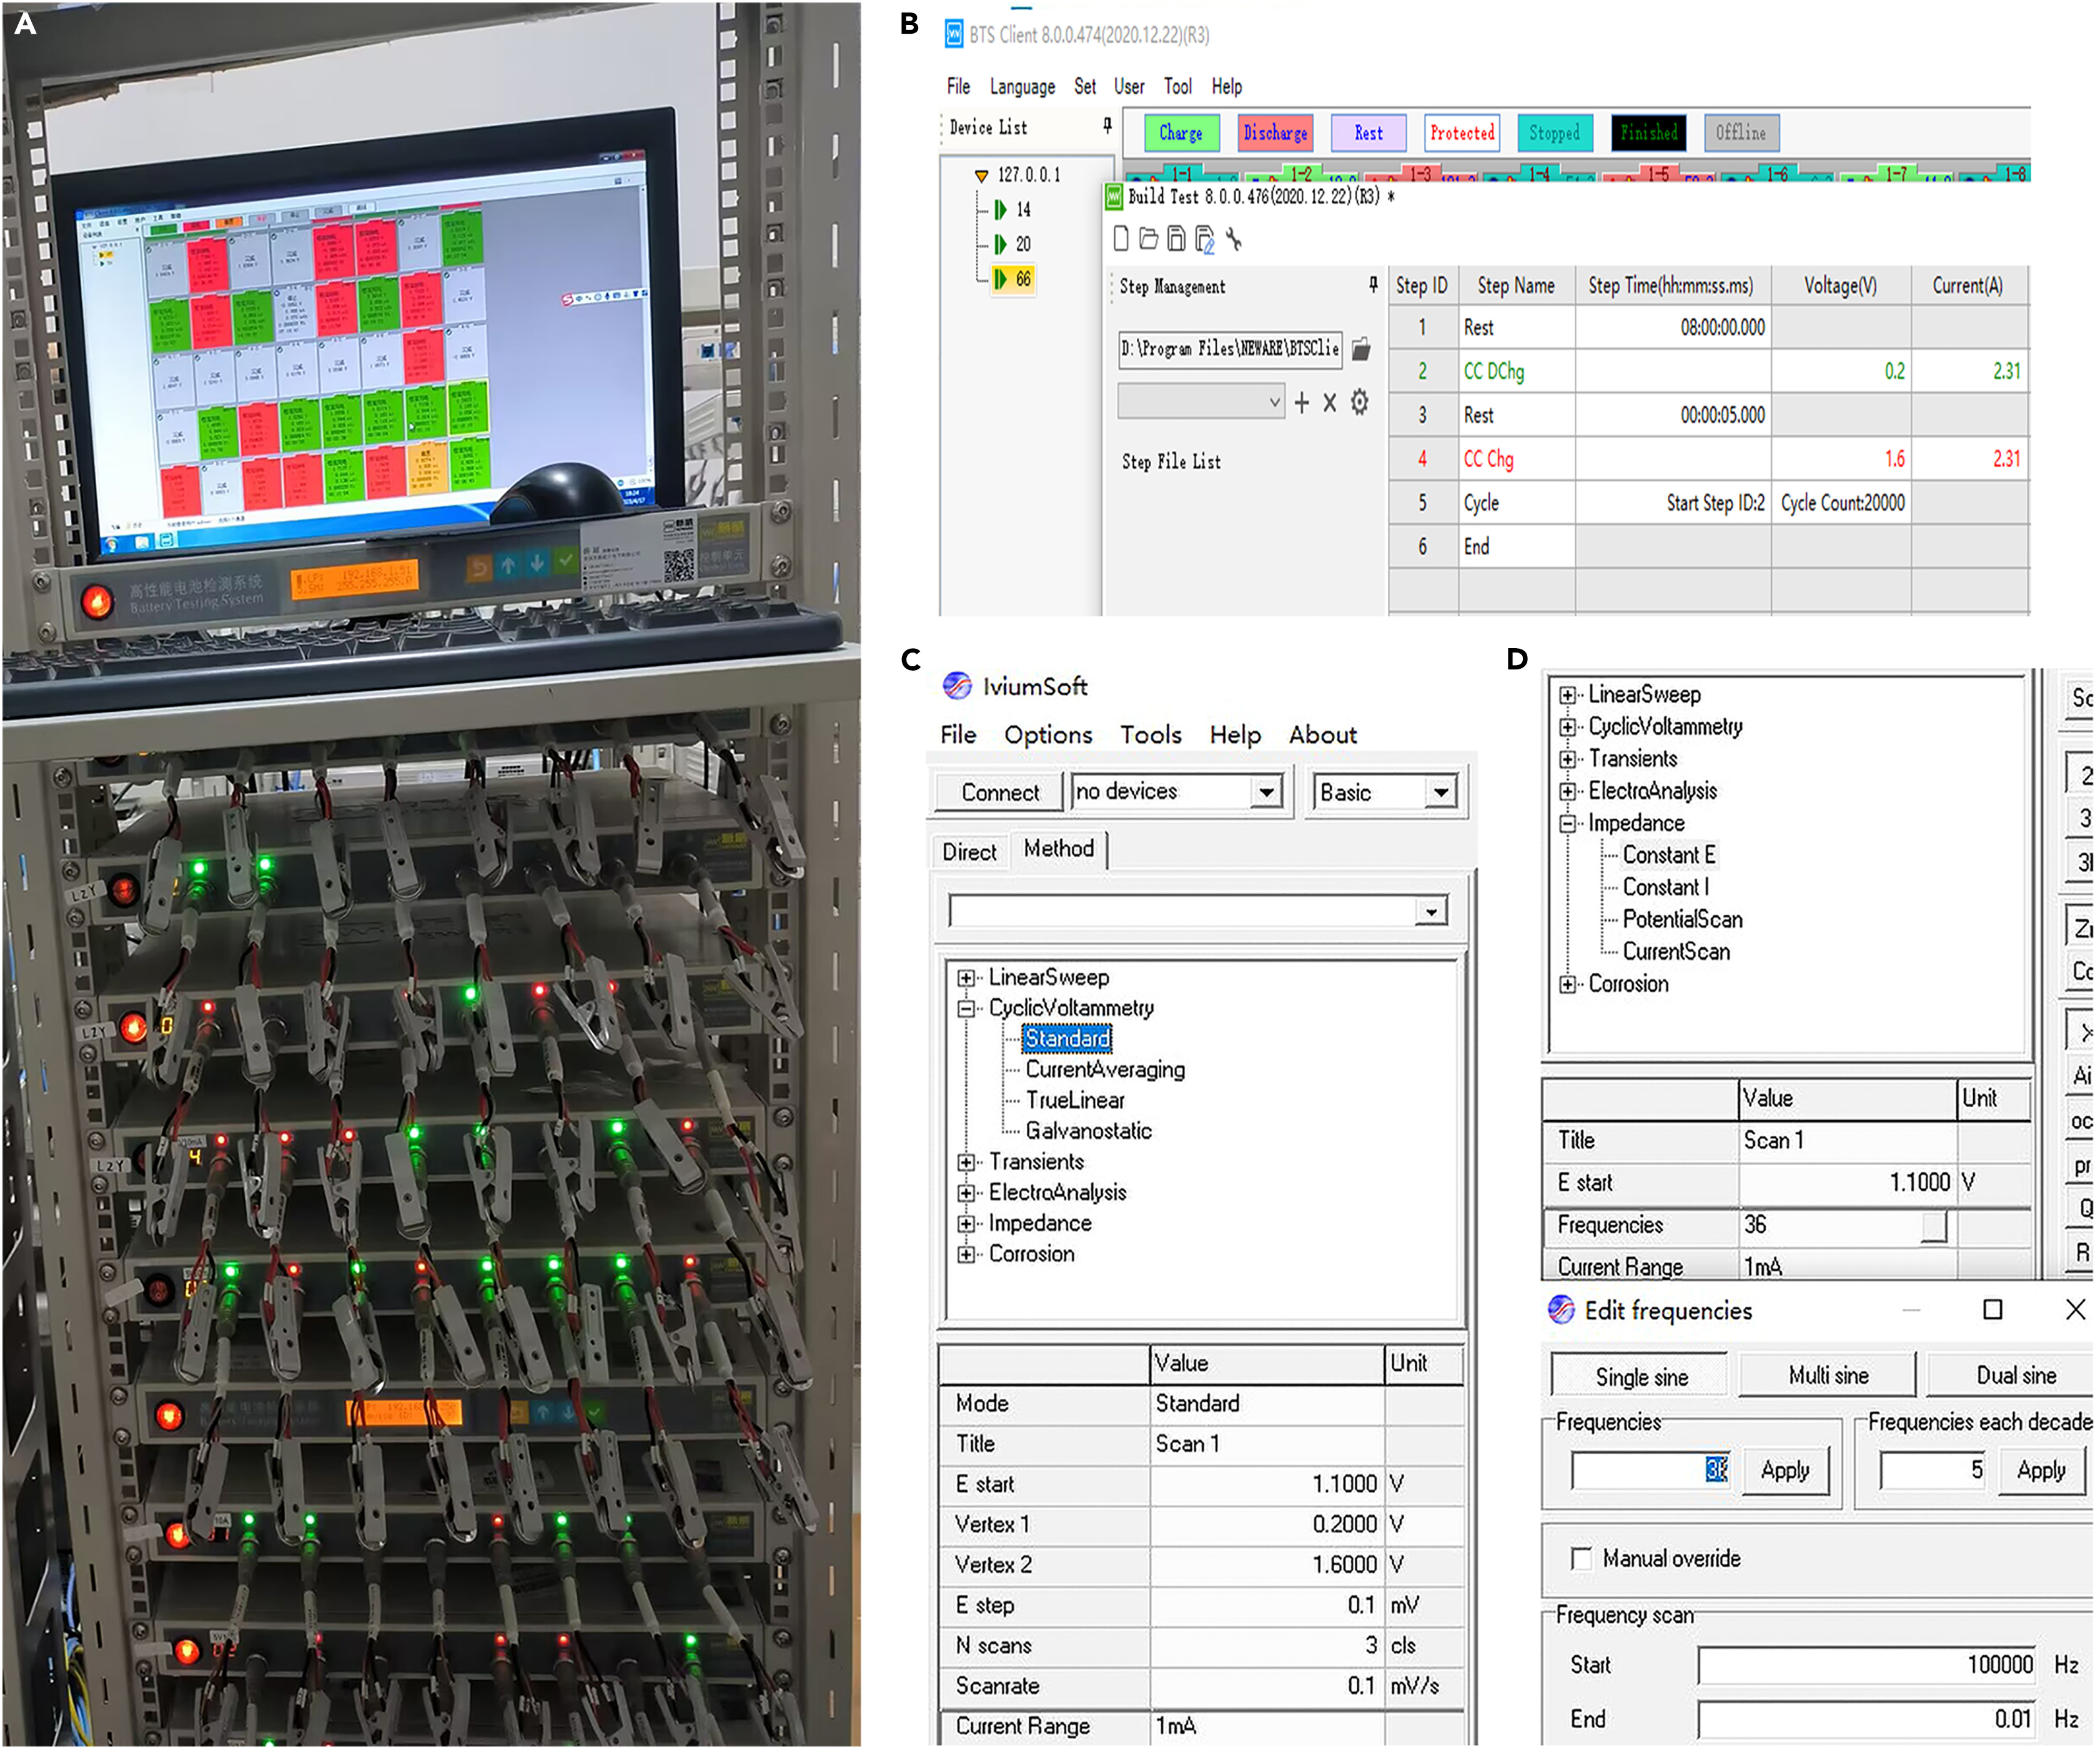Click the save-as icon with pencil
This screenshot has width=2100, height=1749.
click(1205, 240)
